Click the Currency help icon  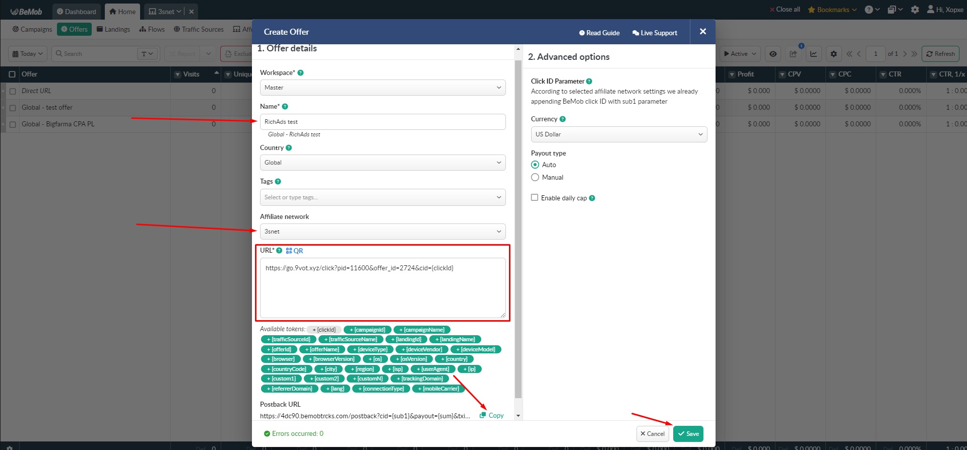pos(563,119)
